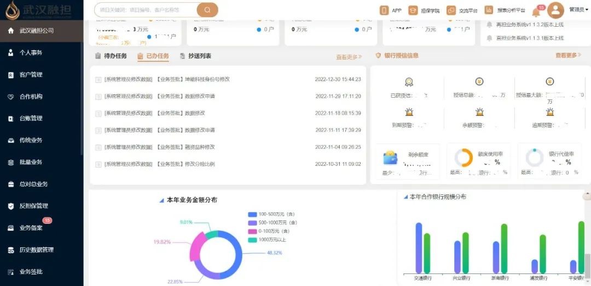Screen dimensions: 591x286
Task: Switch to the 抄送列表 tab
Action: (195, 56)
